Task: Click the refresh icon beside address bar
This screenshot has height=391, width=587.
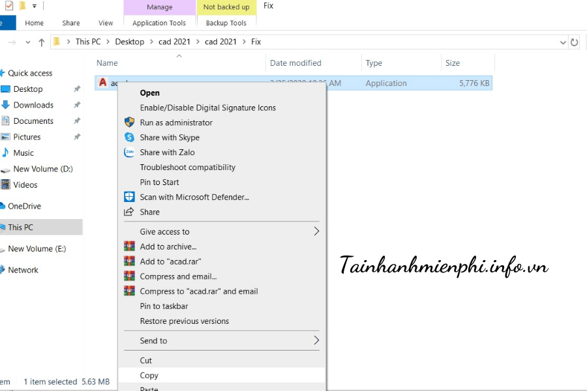Action: pos(574,42)
